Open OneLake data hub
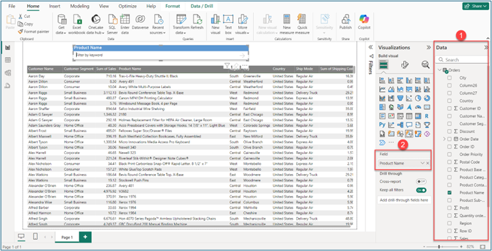The image size is (492, 251). click(96, 24)
